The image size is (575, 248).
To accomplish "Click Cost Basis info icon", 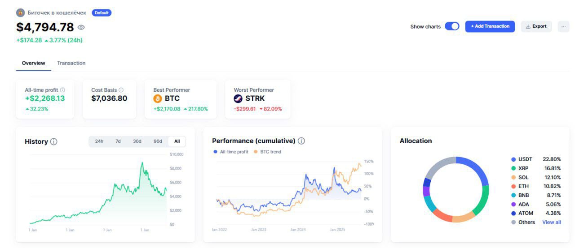I will pyautogui.click(x=121, y=90).
